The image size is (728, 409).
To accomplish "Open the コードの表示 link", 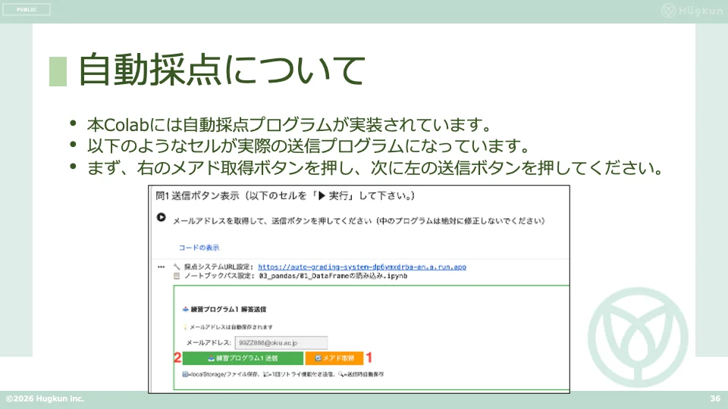I will pos(199,248).
